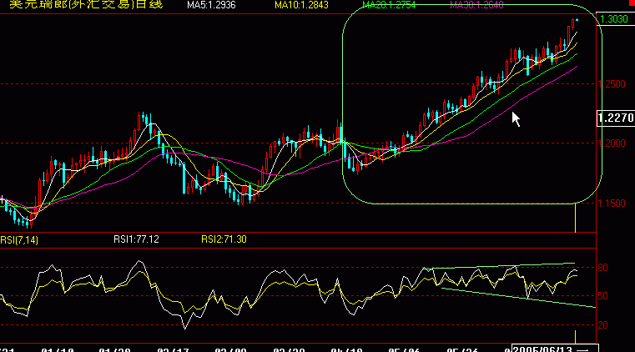The image size is (635, 352).
Task: Click the RSI 50 level label
Action: [602, 296]
